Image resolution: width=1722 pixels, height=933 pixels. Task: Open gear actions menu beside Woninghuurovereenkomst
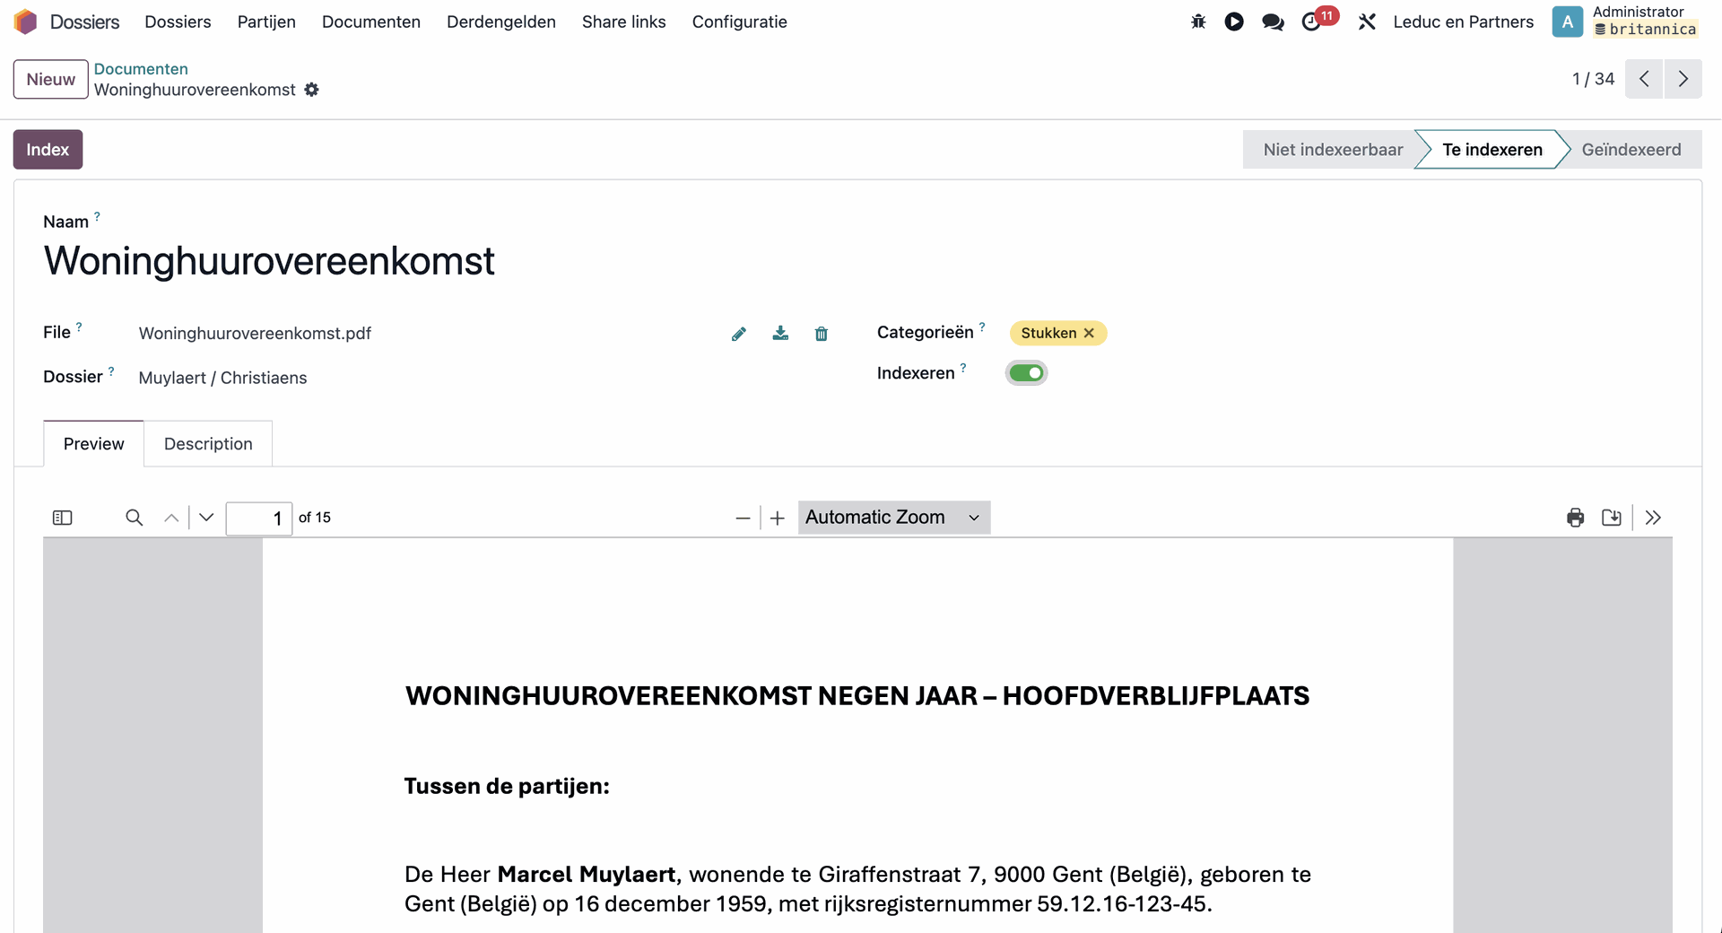(x=311, y=90)
